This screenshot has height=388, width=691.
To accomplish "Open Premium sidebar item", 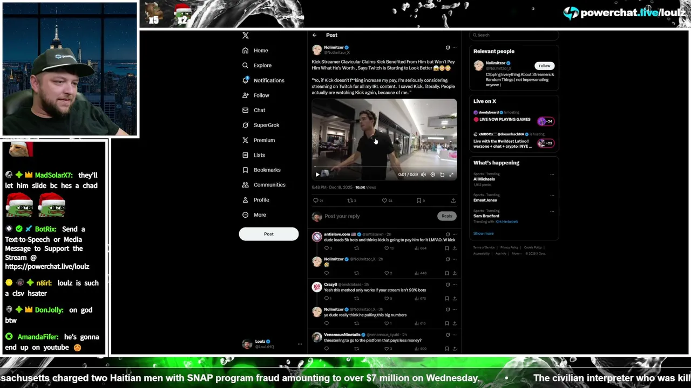I will 259,140.
